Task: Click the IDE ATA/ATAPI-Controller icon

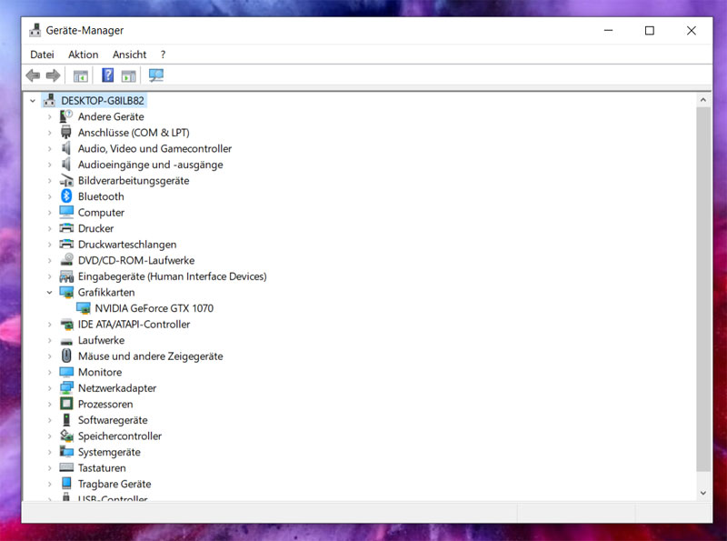Action: coord(66,325)
